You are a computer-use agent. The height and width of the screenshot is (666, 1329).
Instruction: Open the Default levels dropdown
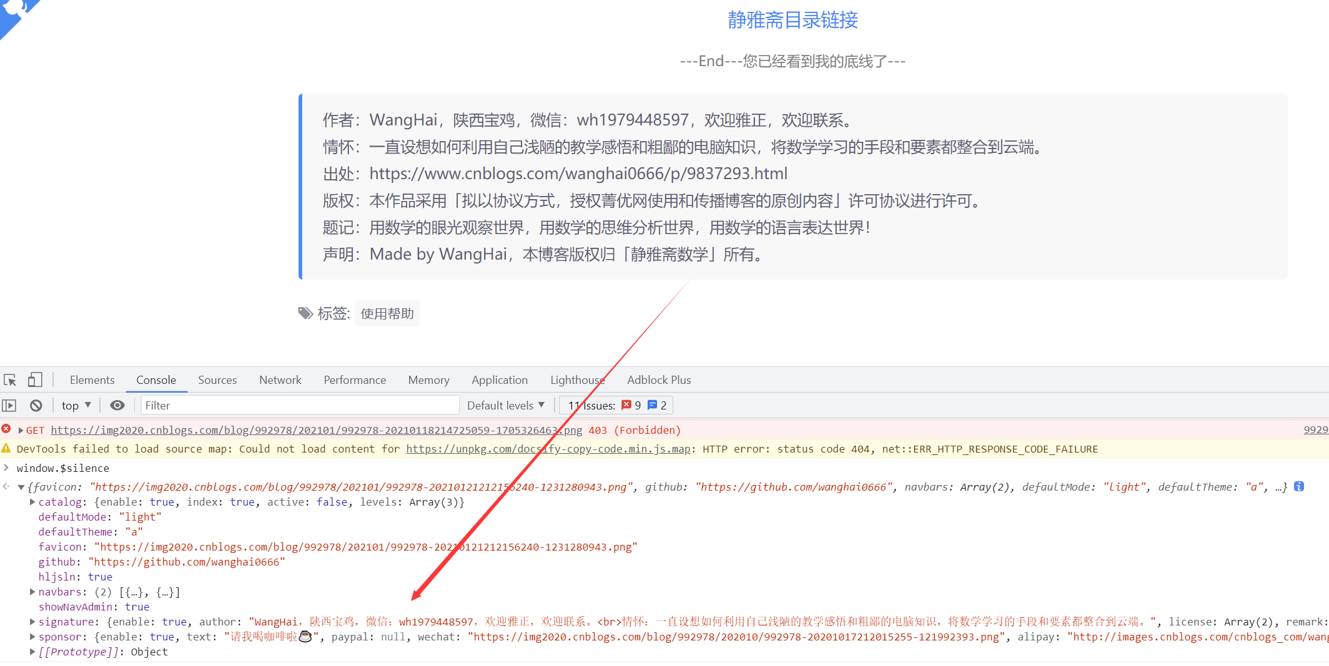[505, 404]
